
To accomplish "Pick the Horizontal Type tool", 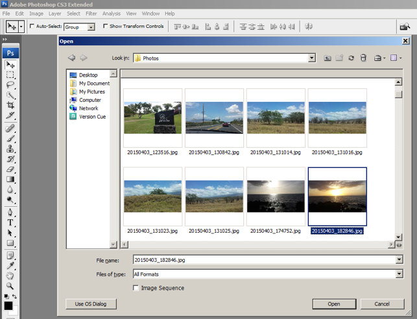I will (x=10, y=222).
